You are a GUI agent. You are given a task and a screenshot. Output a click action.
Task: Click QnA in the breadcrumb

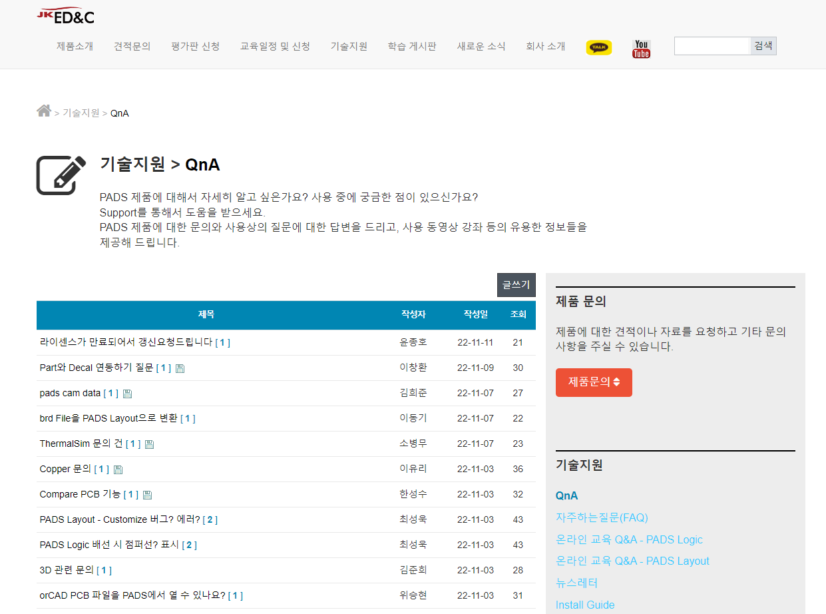(120, 113)
